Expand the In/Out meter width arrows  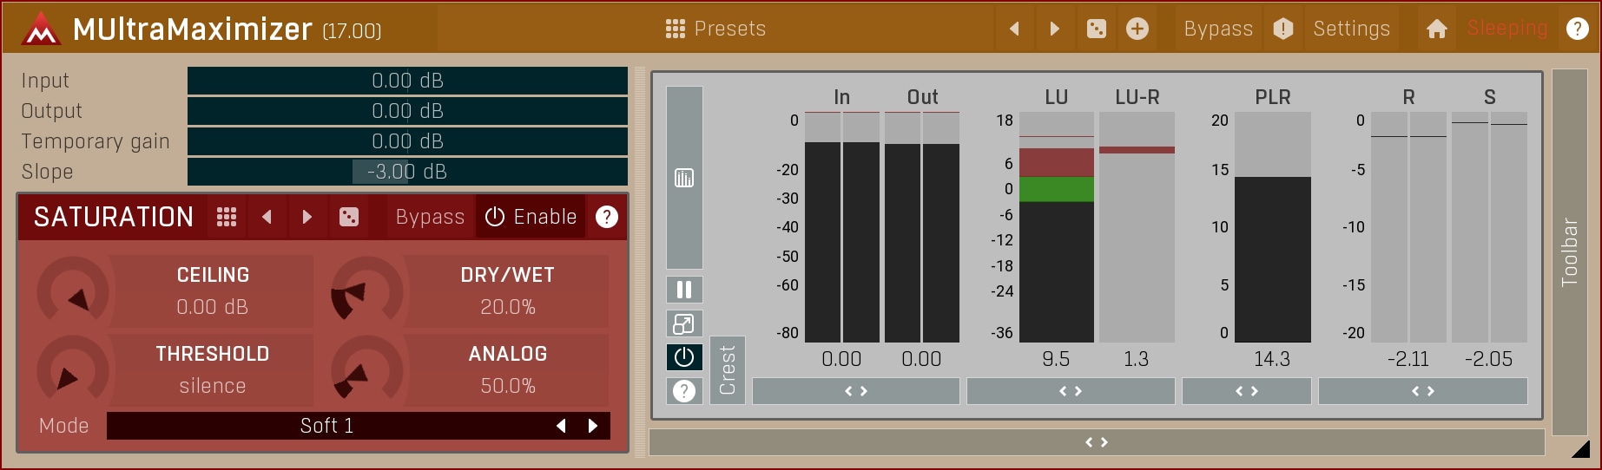[x=855, y=391]
